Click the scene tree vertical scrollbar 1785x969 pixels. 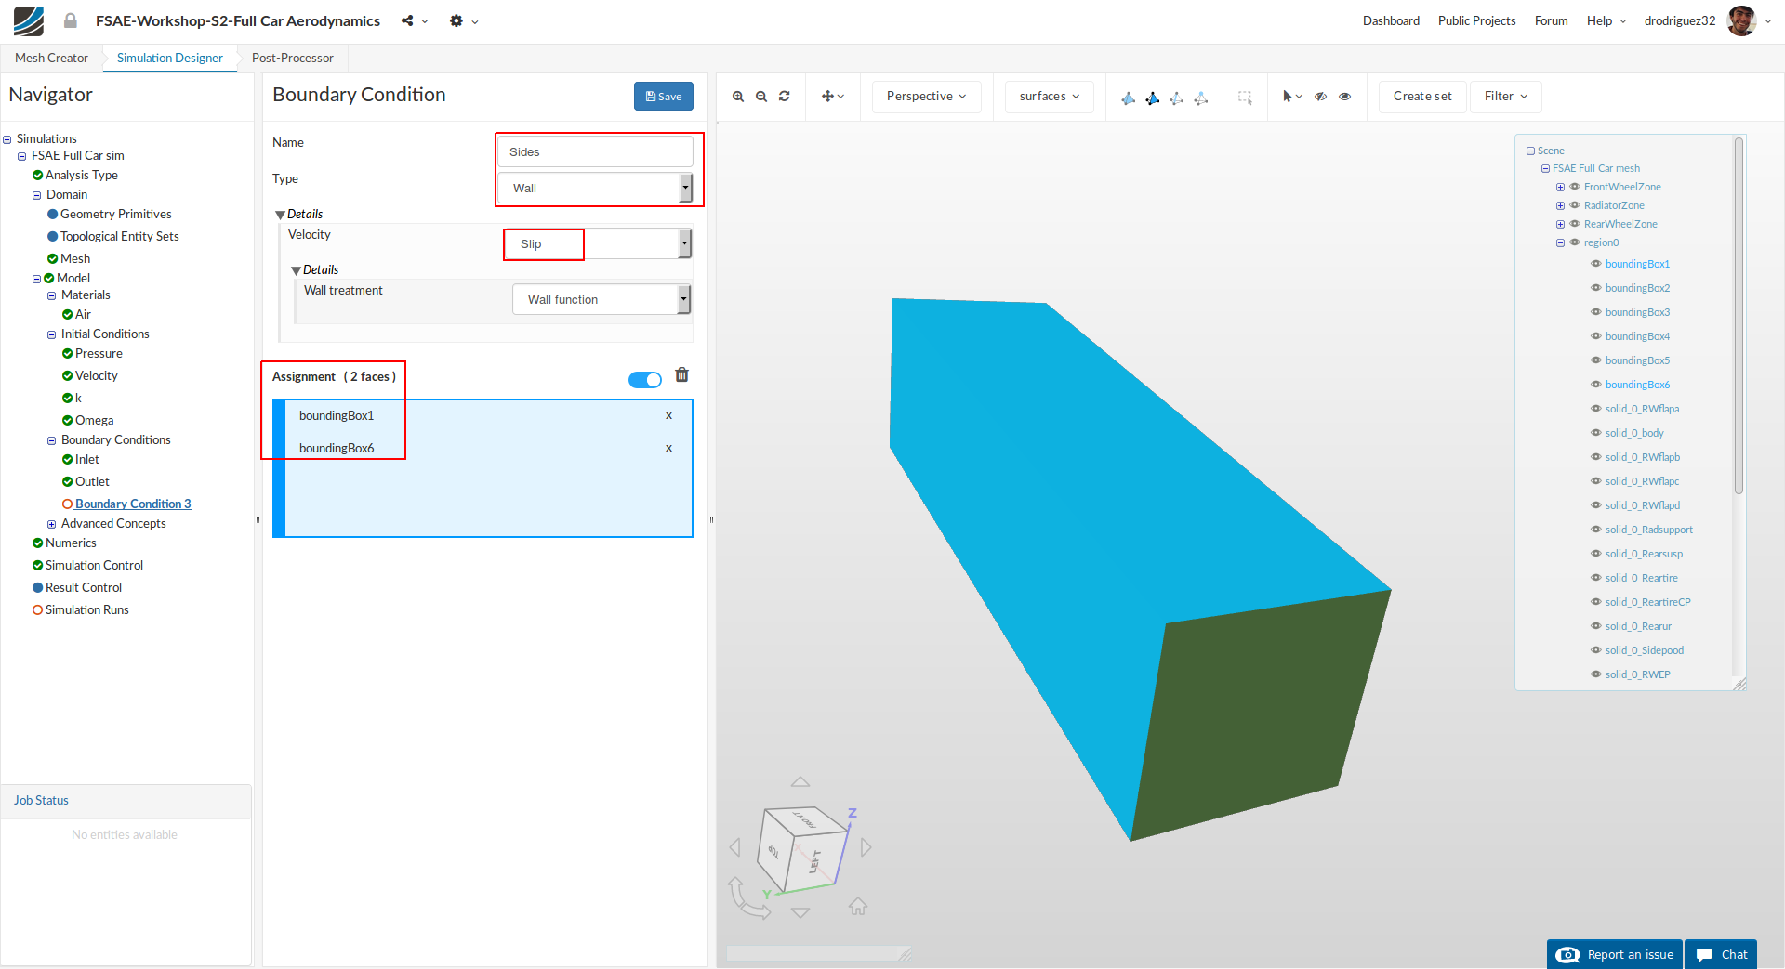click(1739, 316)
